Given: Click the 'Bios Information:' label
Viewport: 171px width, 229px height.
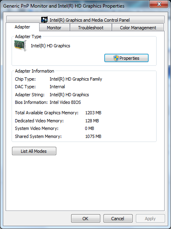Looking at the screenshot, I should click(31, 102).
